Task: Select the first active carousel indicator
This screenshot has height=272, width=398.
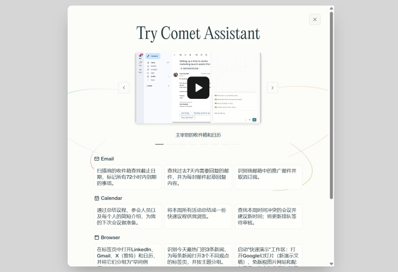Action: point(159,144)
